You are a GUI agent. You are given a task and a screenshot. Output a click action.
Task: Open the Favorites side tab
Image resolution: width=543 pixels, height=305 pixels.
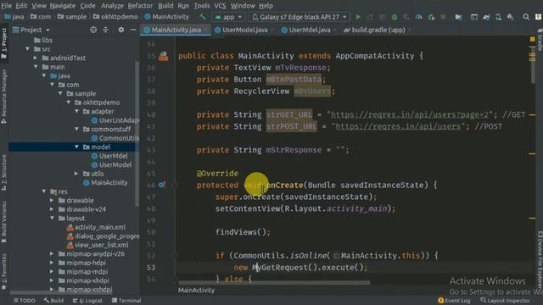click(3, 271)
